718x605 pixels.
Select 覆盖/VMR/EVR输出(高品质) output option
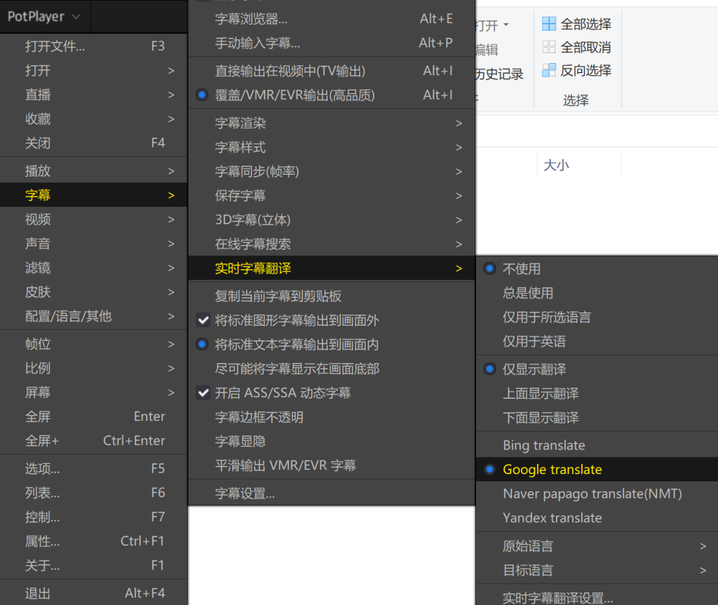tap(295, 95)
